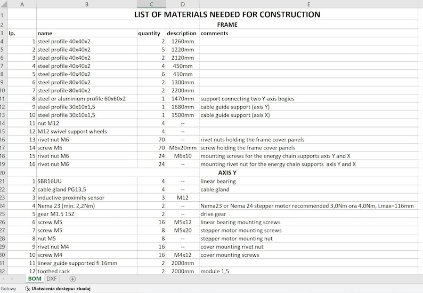Select cell 'M6x10'

pos(183,156)
